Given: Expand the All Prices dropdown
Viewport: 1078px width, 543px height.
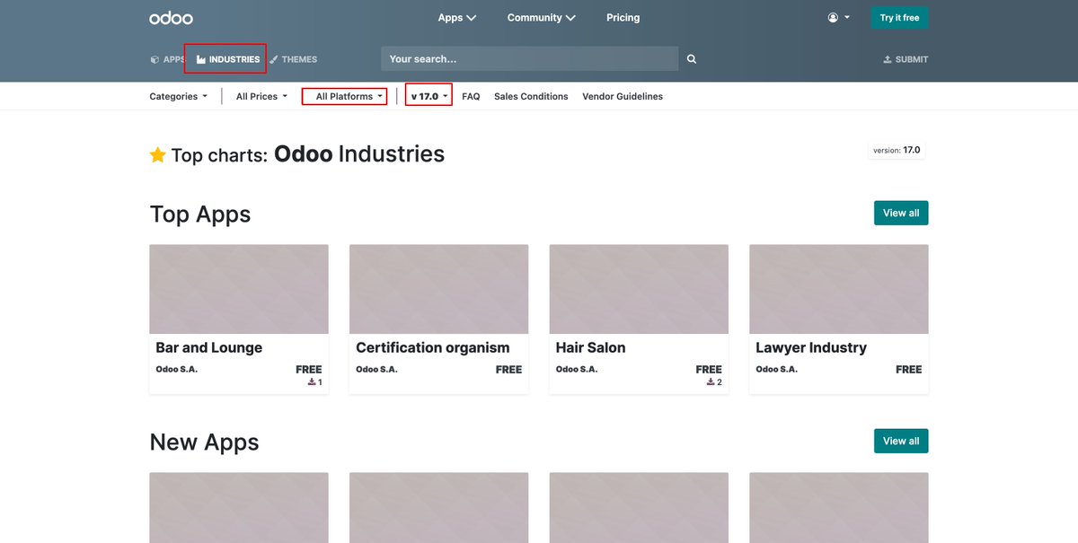Looking at the screenshot, I should point(262,96).
